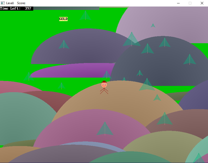Click the gray time remaining progress bar
The width and height of the screenshot is (208, 163).
coord(66,8)
